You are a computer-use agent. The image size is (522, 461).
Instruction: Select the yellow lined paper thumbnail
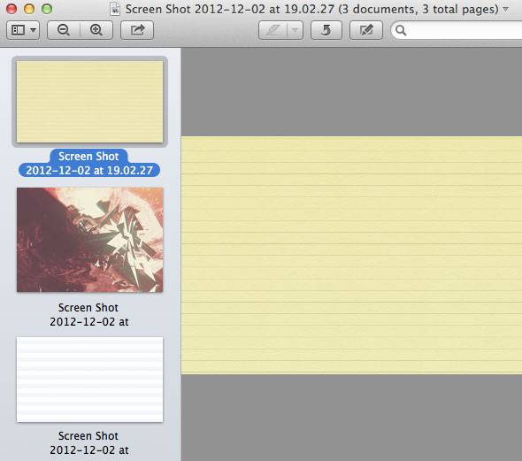coord(90,102)
